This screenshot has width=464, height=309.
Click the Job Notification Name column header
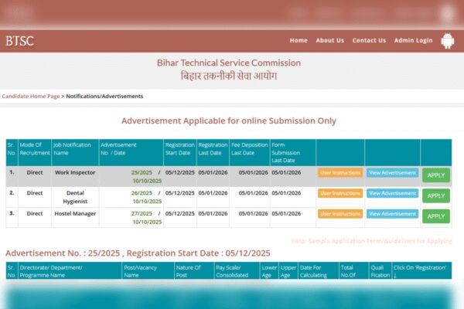pyautogui.click(x=75, y=153)
